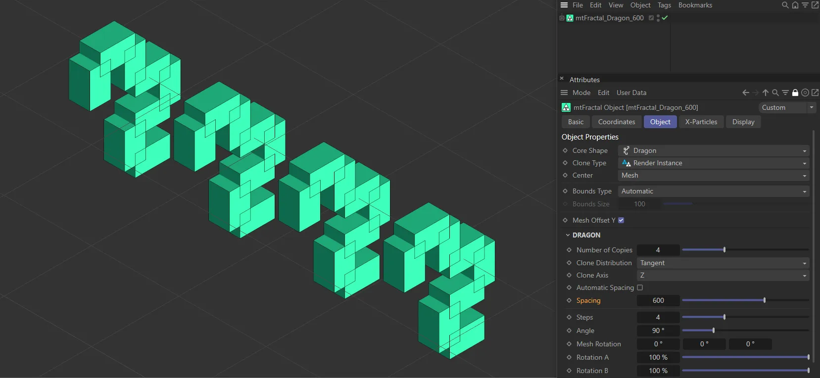Click the Number of Copies input field
Screen dimensions: 820x378
[x=658, y=250]
